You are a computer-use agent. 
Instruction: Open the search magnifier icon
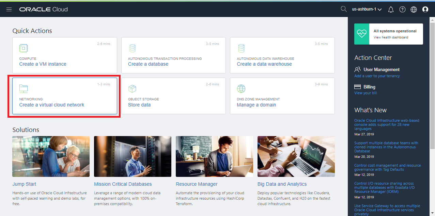pos(344,9)
